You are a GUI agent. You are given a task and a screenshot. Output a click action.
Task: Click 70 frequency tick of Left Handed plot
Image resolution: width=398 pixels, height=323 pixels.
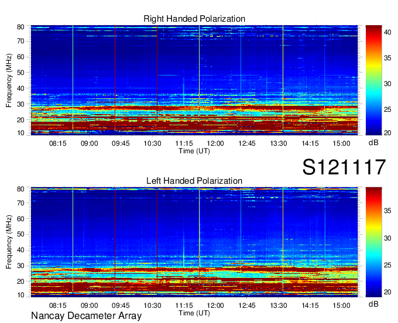(x=20, y=203)
